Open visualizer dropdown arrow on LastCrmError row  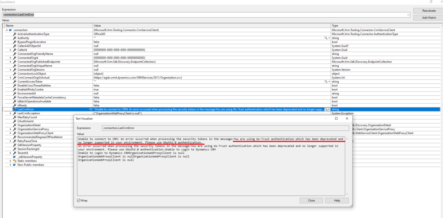click(329, 109)
